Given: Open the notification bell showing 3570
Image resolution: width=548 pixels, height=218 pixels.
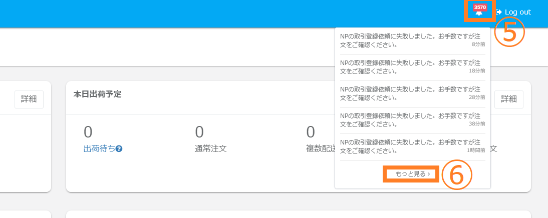Looking at the screenshot, I should coord(479,11).
